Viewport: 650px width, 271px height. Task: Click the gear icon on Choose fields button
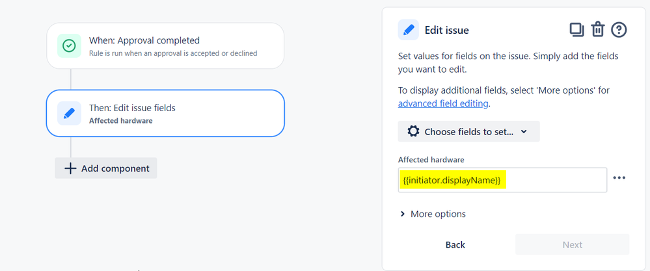click(x=413, y=131)
